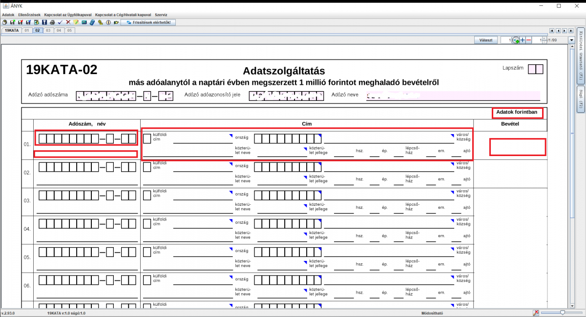Image resolution: width=586 pixels, height=317 pixels.
Task: Click the edit form pencil icon
Action: coord(37,22)
